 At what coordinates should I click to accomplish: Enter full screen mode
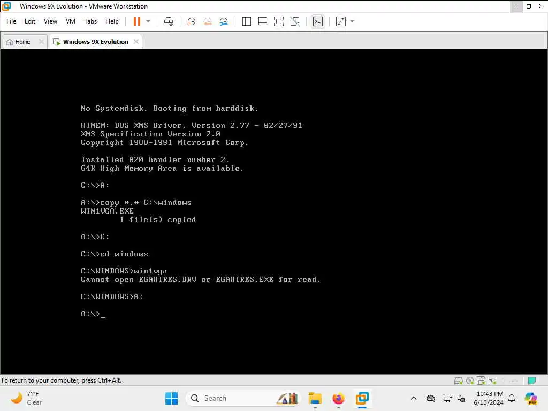[x=278, y=21]
